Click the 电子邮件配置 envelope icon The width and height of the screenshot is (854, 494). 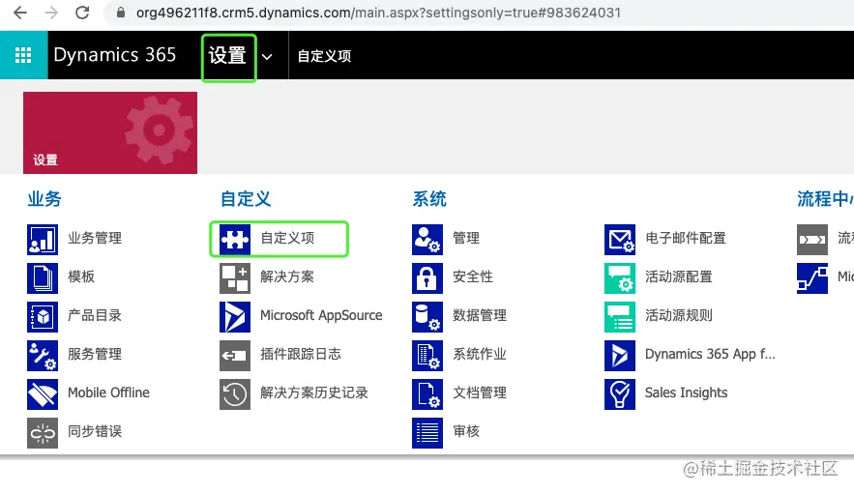[x=620, y=239]
